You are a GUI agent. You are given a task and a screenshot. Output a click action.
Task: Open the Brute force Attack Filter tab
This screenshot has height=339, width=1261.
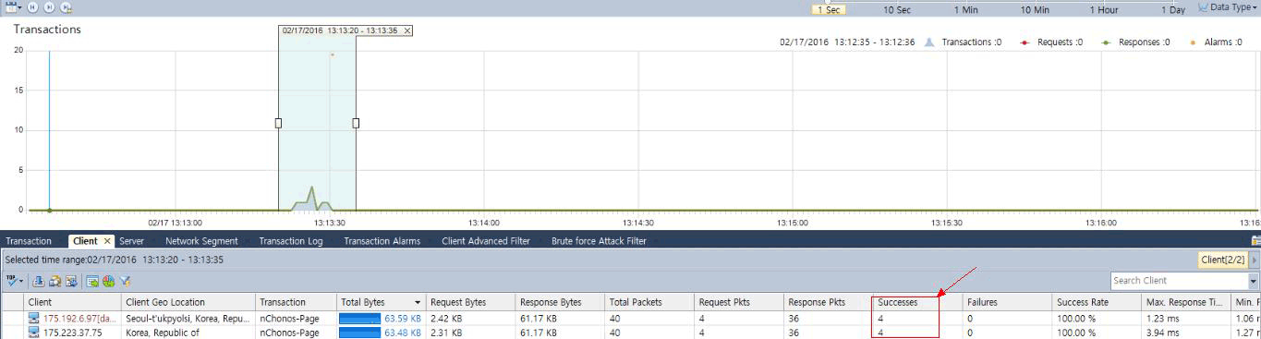click(599, 241)
